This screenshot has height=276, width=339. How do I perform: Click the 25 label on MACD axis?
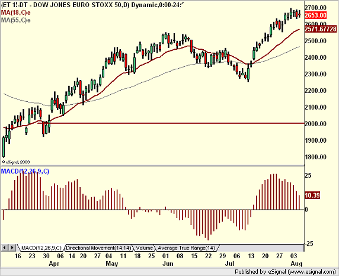click(x=308, y=175)
